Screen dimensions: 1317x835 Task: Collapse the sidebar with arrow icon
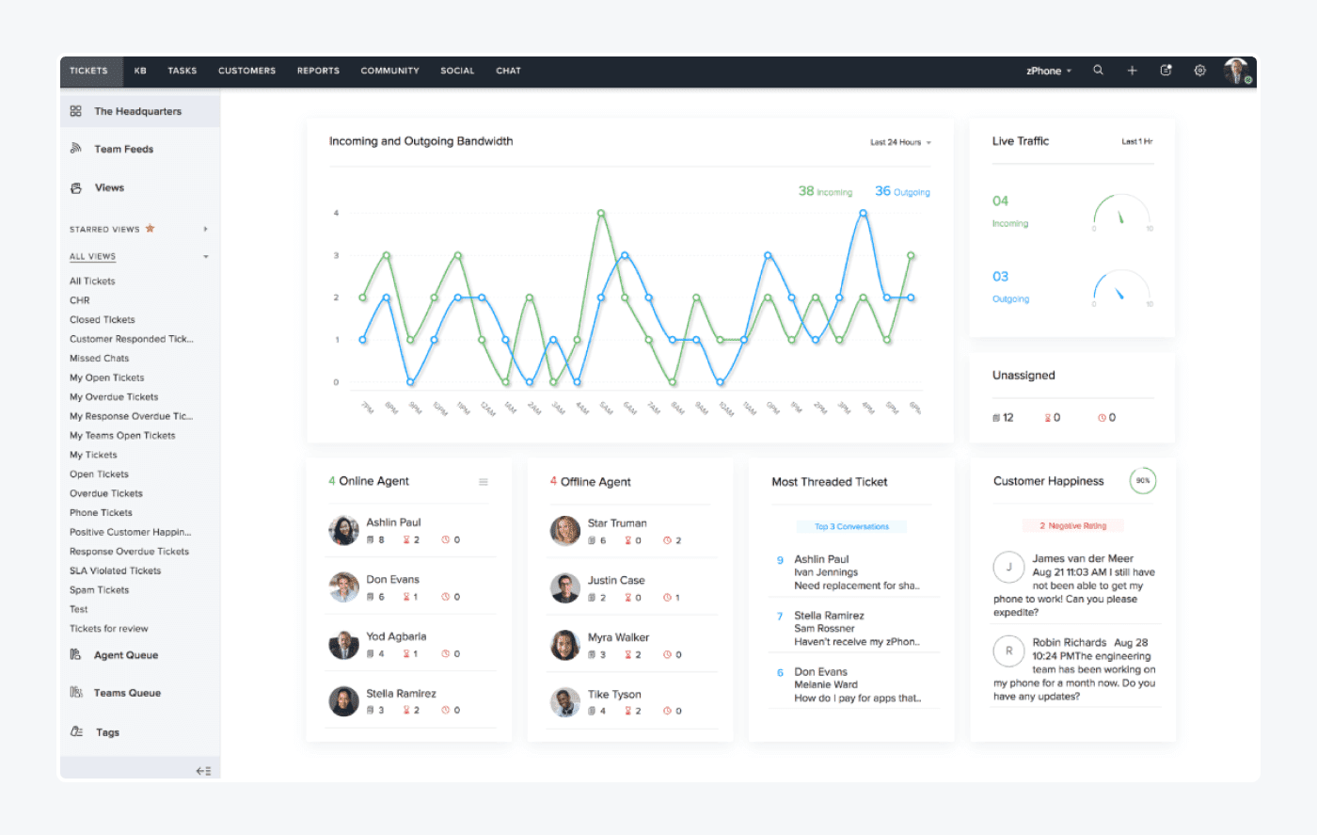pos(203,771)
